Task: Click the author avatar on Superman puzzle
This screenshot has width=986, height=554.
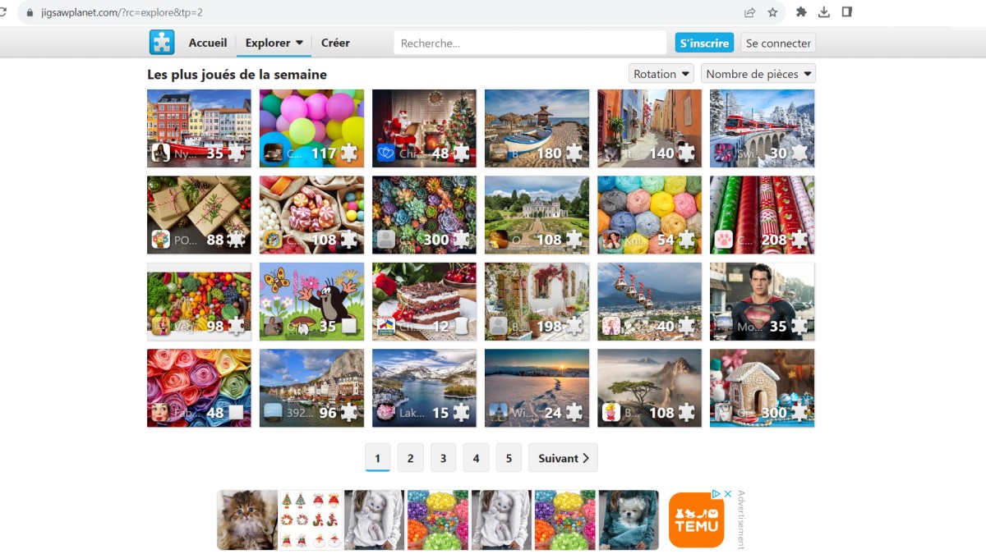Action: 724,326
